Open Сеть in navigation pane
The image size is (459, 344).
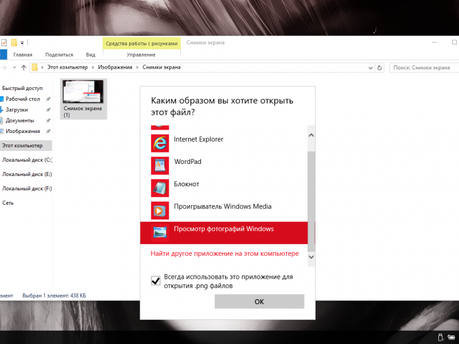[x=8, y=203]
